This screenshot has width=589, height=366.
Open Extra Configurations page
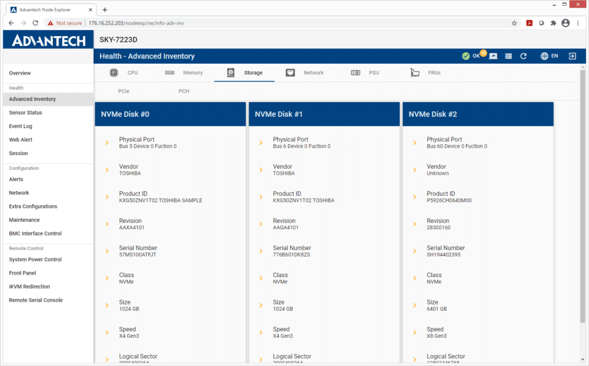tap(33, 206)
